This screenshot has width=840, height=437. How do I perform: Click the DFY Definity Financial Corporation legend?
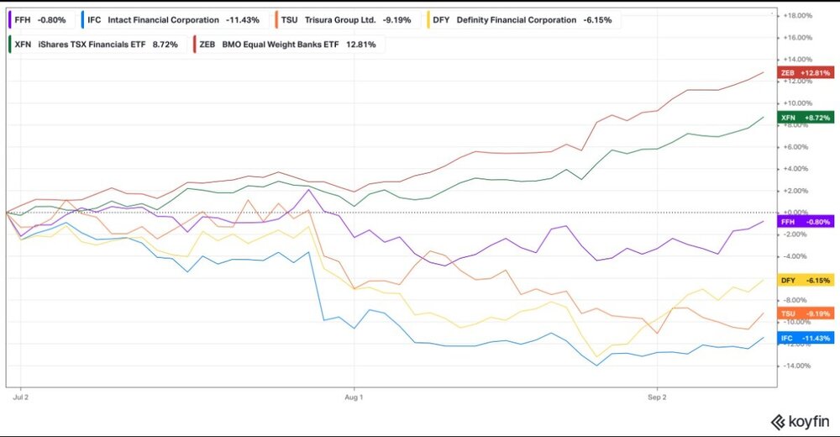point(522,20)
